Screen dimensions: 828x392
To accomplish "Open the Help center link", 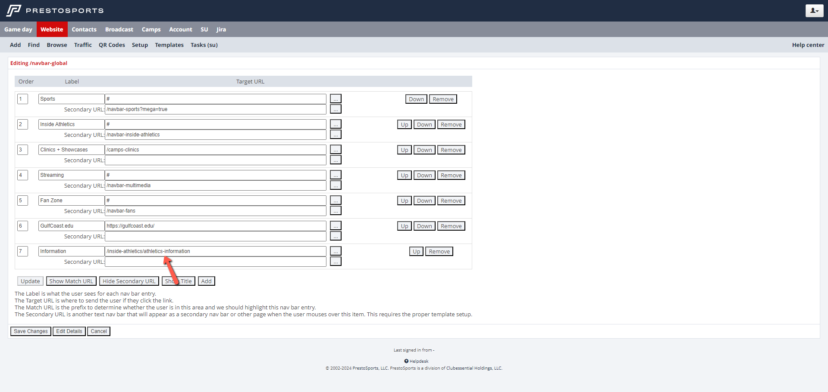I will (808, 45).
